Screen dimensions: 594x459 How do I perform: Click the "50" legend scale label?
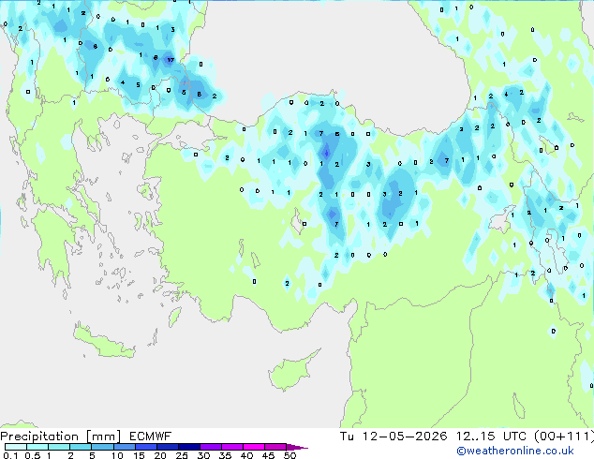(290, 455)
